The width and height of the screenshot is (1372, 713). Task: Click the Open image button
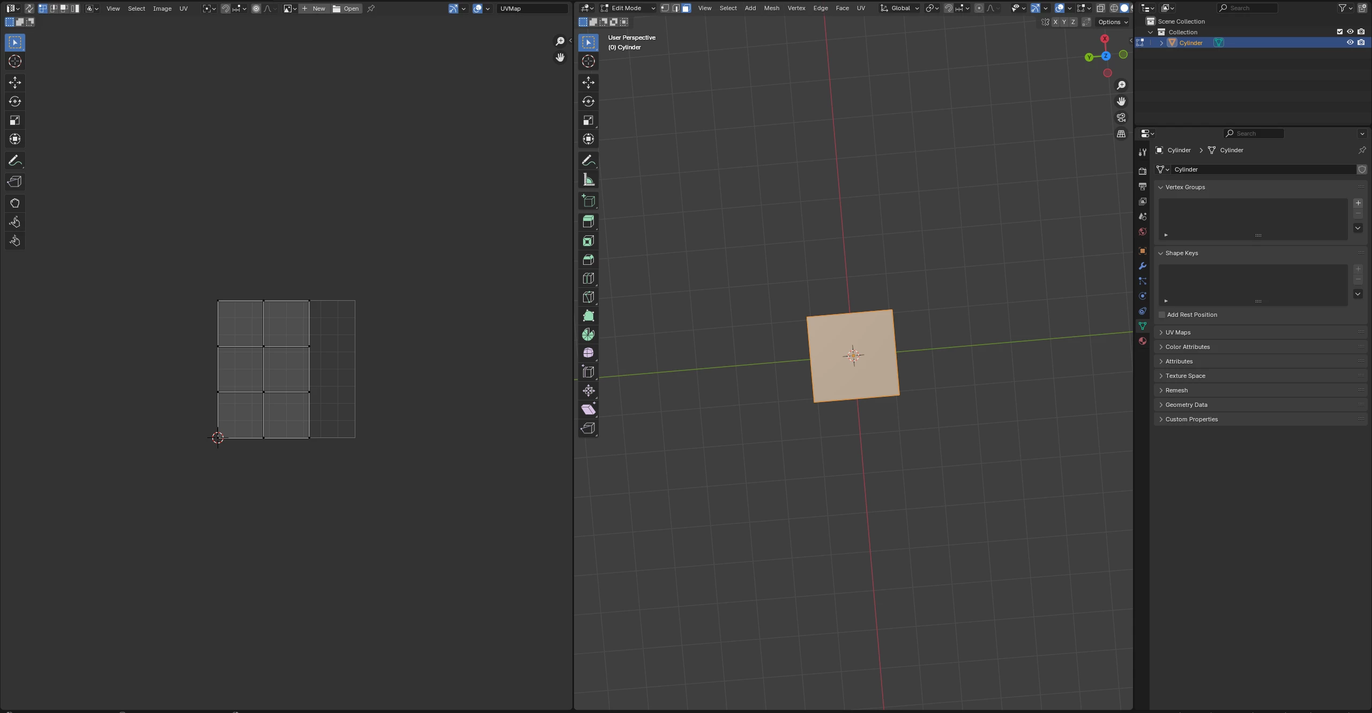(x=346, y=9)
